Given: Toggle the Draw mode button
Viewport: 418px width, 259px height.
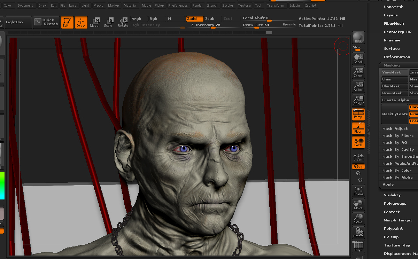Looking at the screenshot, I should (x=81, y=22).
